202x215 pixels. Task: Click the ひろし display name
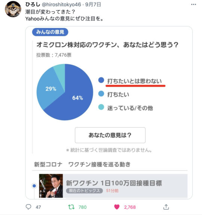tap(33, 4)
